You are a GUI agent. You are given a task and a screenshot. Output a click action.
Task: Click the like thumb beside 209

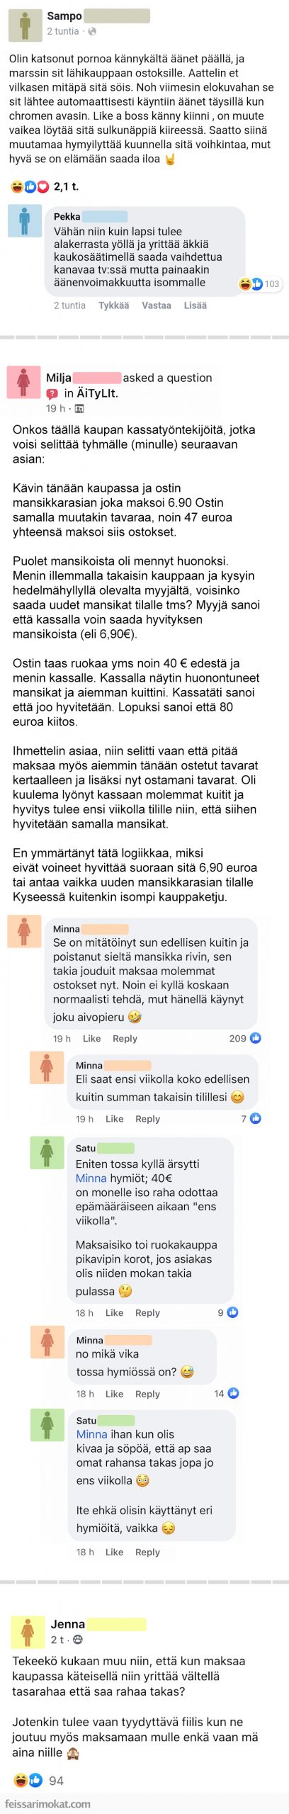point(256,1038)
